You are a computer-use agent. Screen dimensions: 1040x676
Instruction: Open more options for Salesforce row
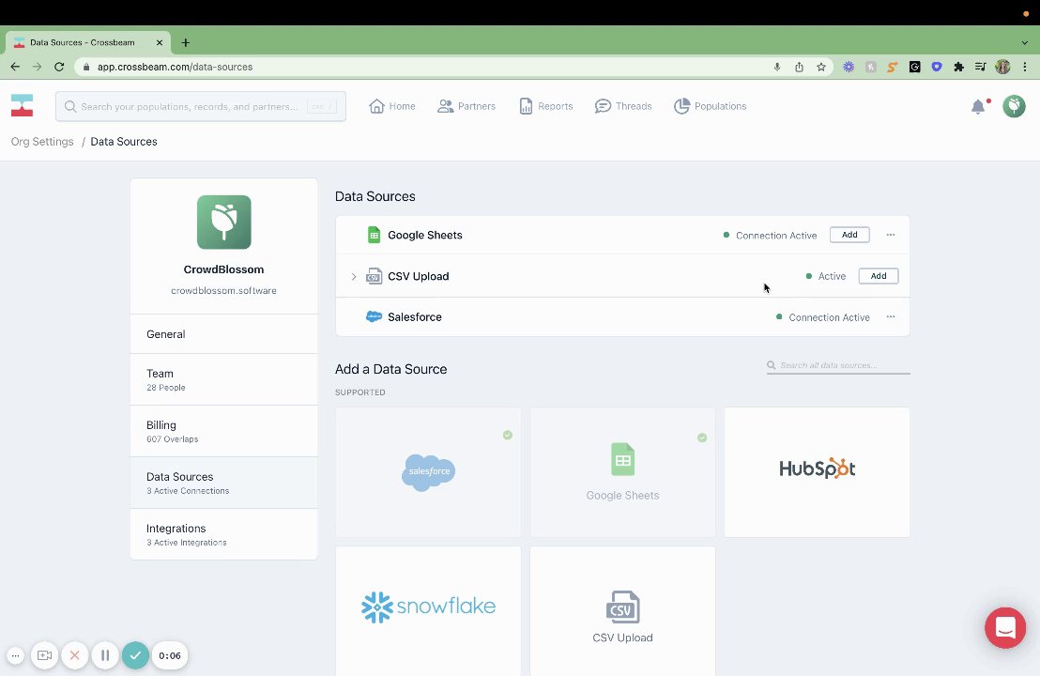890,317
